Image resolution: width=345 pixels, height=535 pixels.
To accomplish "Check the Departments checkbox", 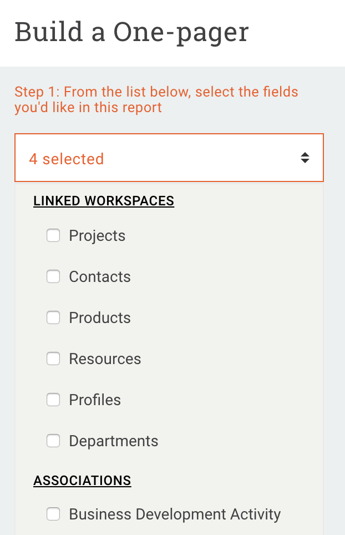I will pyautogui.click(x=53, y=441).
